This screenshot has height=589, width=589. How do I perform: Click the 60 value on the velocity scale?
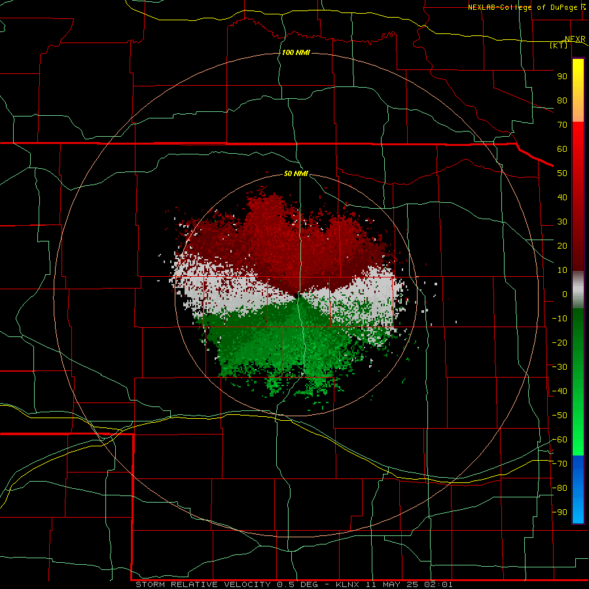pos(562,149)
